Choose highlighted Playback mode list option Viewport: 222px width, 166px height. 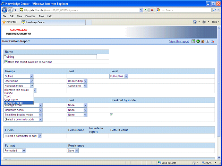pyautogui.click(x=19, y=103)
